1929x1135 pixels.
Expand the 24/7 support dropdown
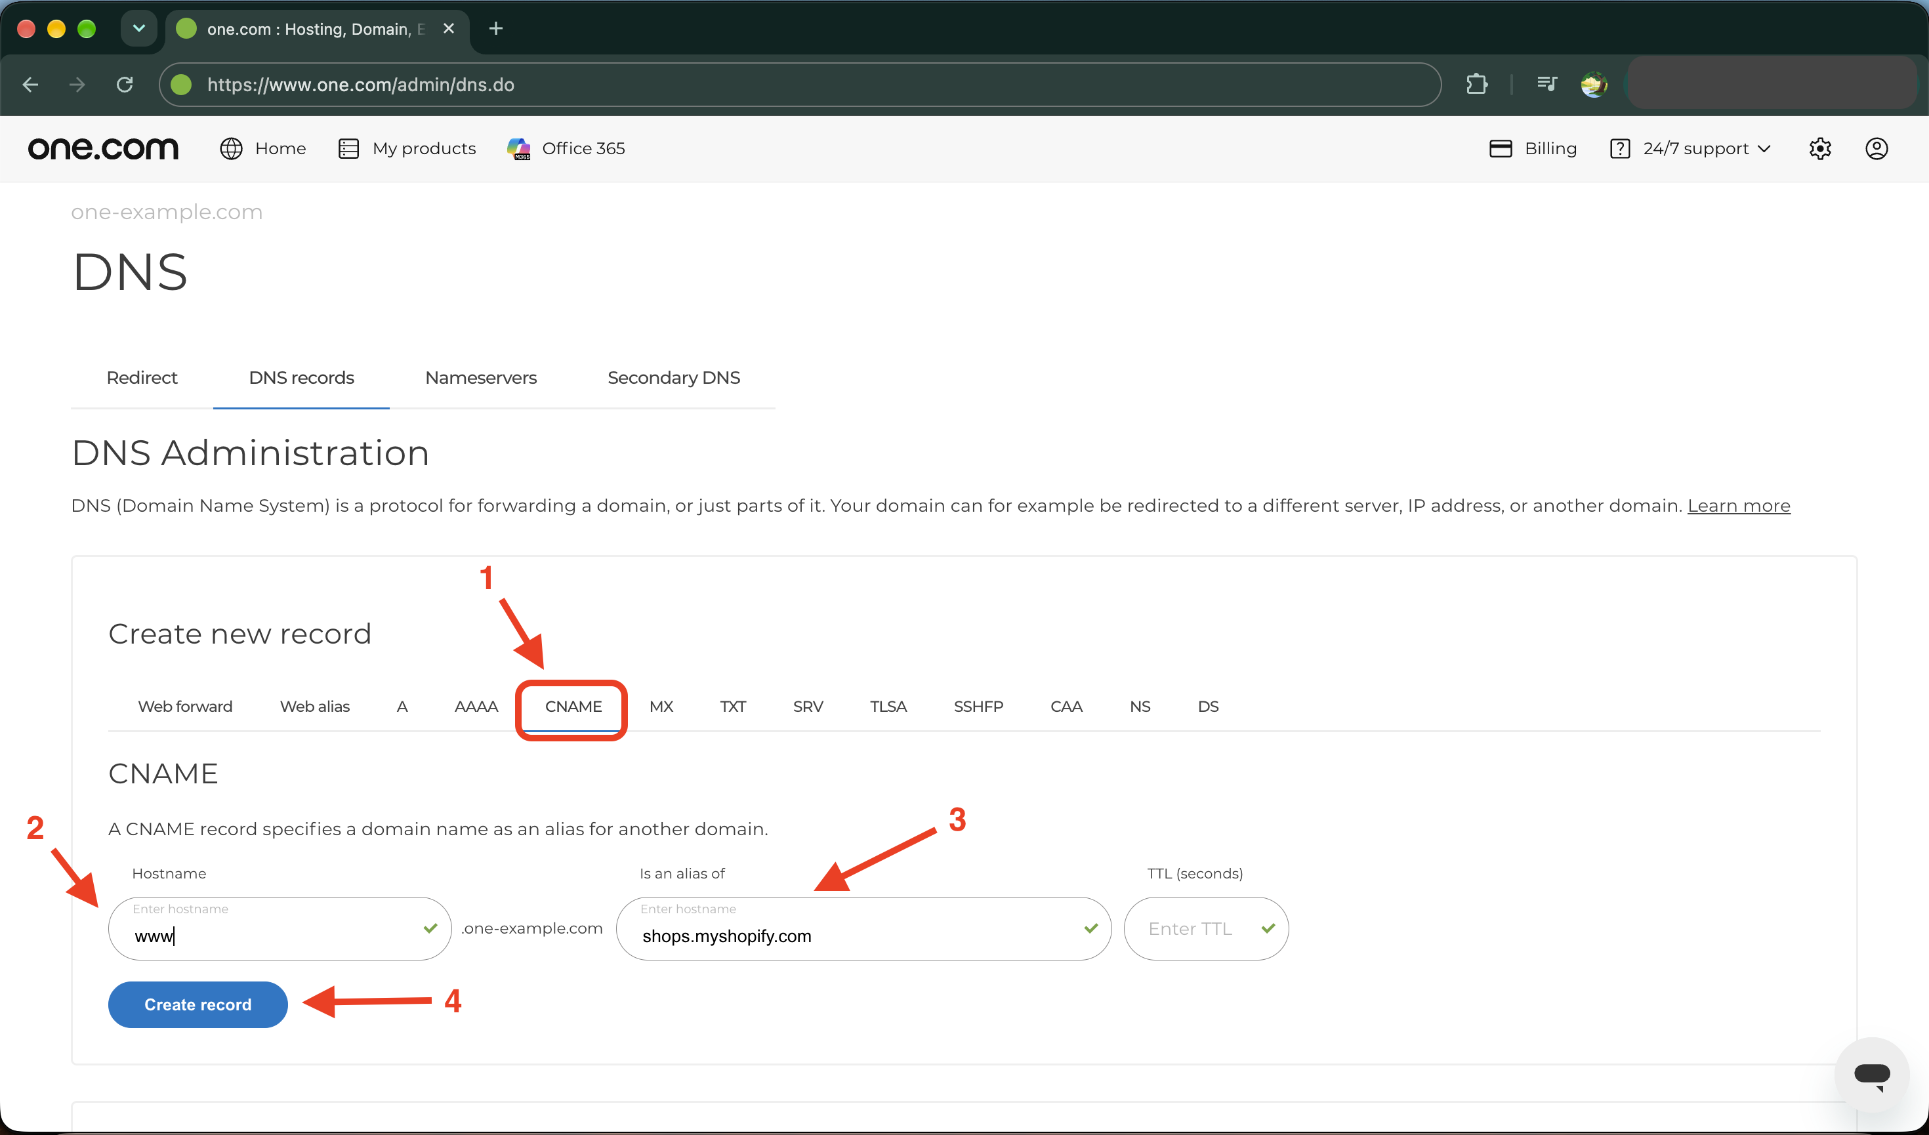click(1691, 148)
